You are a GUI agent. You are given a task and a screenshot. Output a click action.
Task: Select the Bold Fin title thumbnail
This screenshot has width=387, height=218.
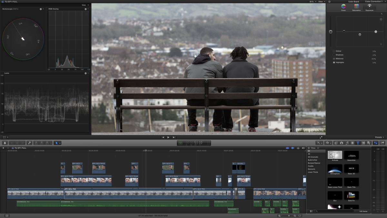tap(352, 195)
